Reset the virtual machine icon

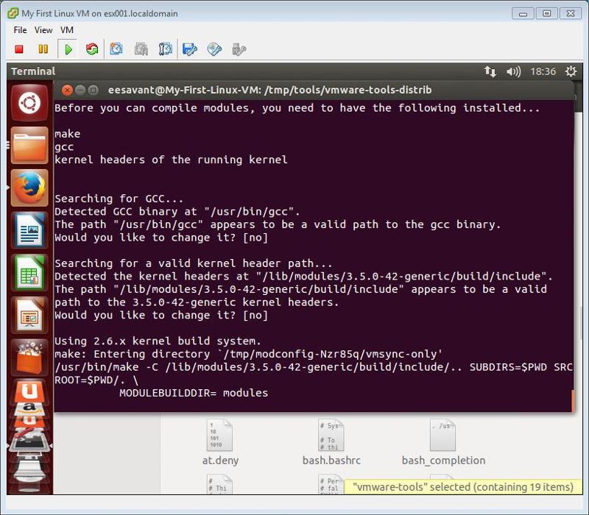pos(92,49)
